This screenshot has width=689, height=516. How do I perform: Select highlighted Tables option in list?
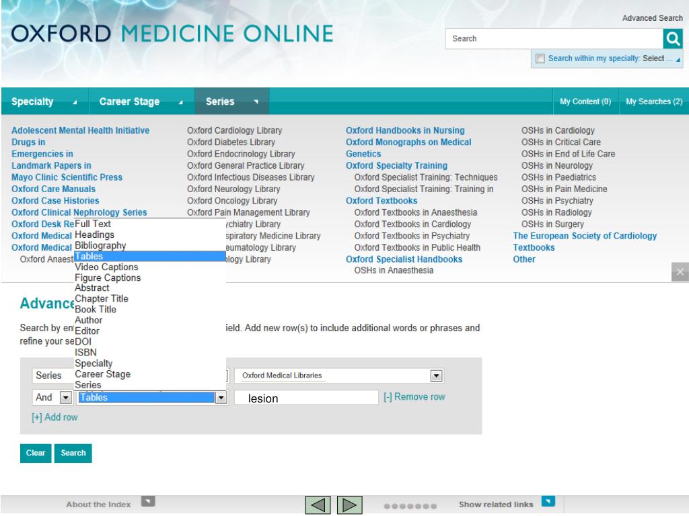150,256
